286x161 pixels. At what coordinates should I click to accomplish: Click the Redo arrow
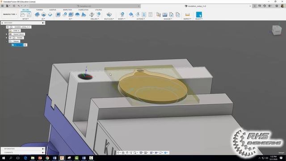click(x=25, y=6)
